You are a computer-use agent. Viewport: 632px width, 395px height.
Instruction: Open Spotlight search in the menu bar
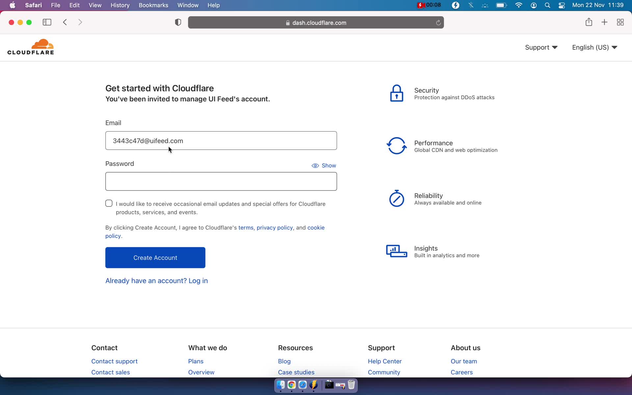547,5
